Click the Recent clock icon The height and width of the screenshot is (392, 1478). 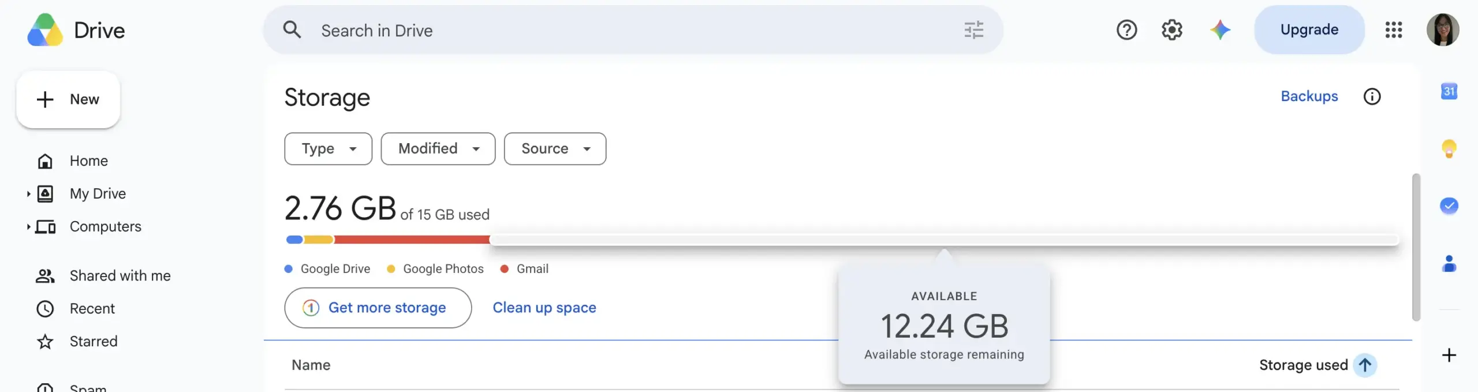45,309
